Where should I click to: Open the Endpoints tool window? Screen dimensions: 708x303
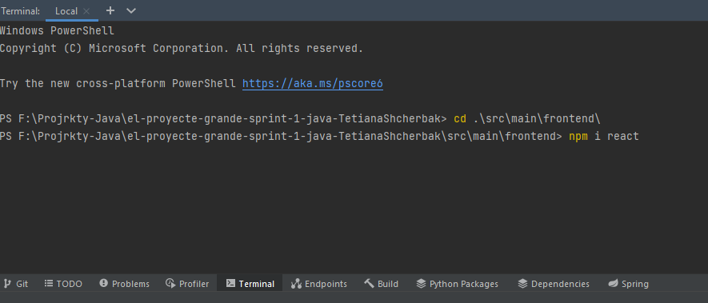point(318,284)
